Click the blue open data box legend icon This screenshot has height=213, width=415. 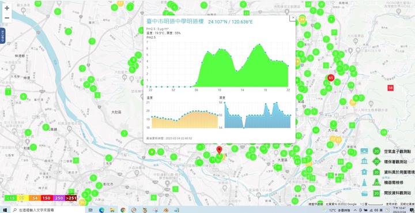[364, 193]
